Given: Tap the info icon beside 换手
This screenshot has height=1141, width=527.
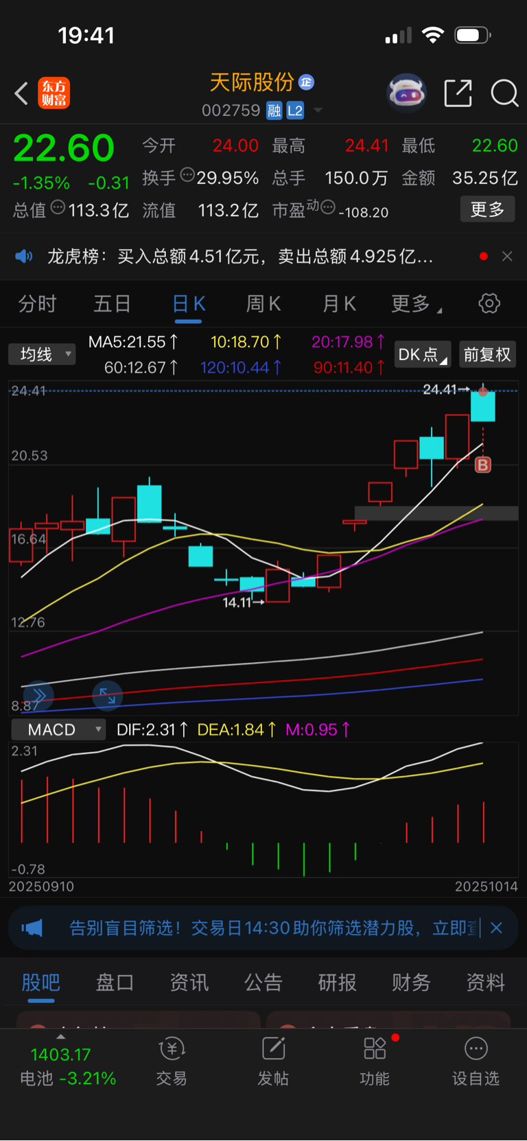Looking at the screenshot, I should tap(187, 175).
